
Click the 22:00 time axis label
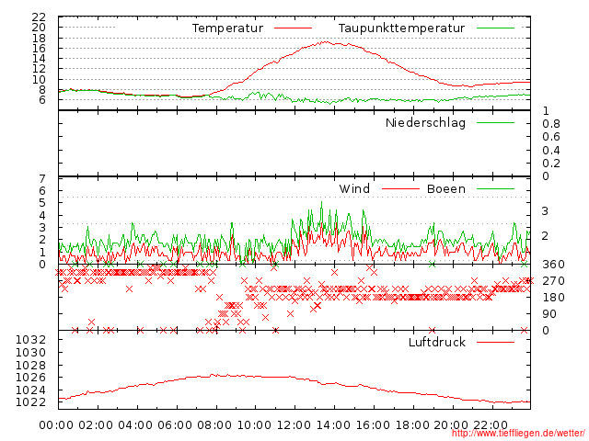[491, 425]
